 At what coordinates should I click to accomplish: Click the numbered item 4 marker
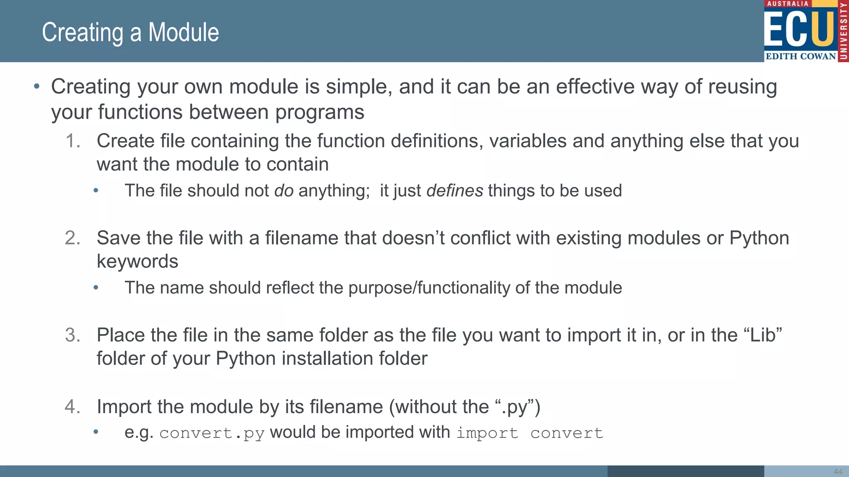click(73, 407)
